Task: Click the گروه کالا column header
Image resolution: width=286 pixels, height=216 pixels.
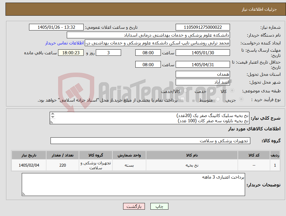Action: (96, 155)
